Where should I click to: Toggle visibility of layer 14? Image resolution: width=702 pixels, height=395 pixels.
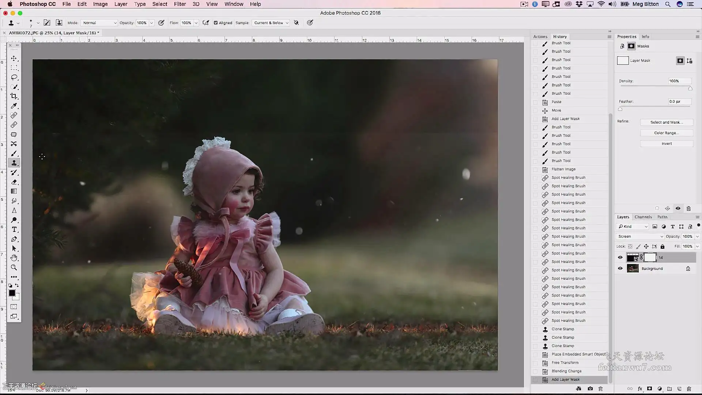(620, 257)
